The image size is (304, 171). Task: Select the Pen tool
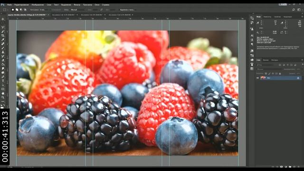(3, 77)
